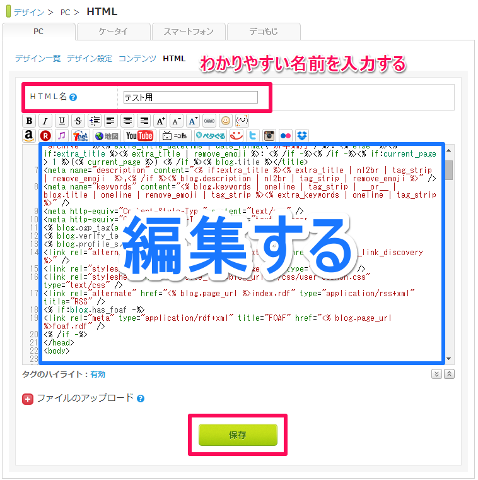The width and height of the screenshot is (478, 480).
Task: Insert a hyperlink with link icon
Action: [x=209, y=121]
